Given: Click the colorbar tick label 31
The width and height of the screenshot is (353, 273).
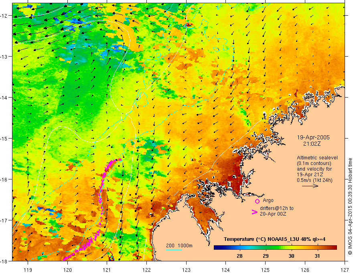Looking at the screenshot, I should [x=317, y=256].
